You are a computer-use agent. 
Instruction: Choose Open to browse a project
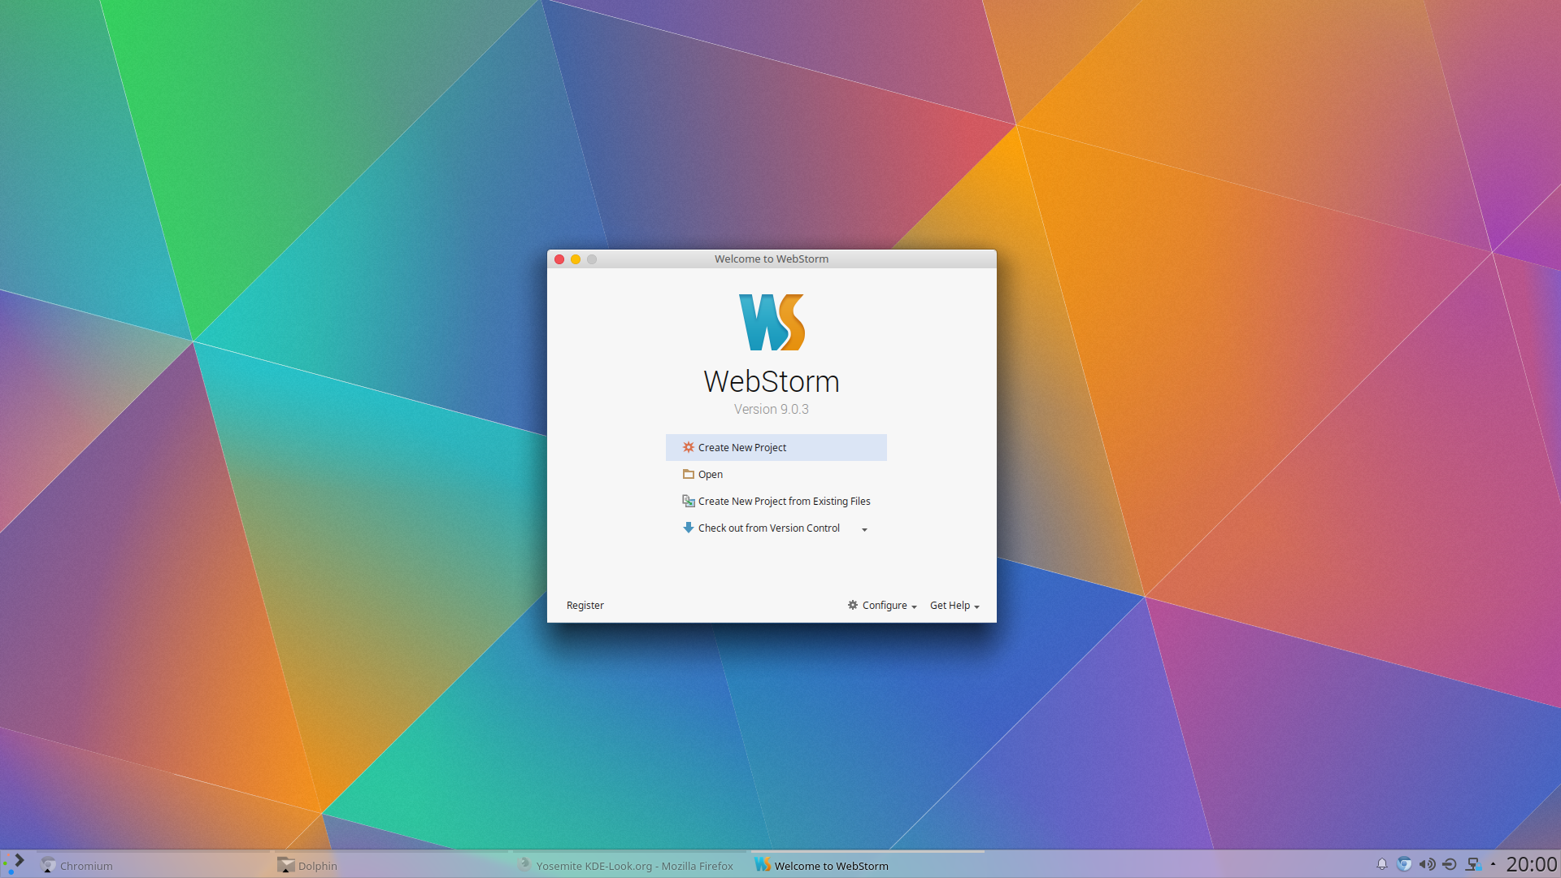pos(776,474)
